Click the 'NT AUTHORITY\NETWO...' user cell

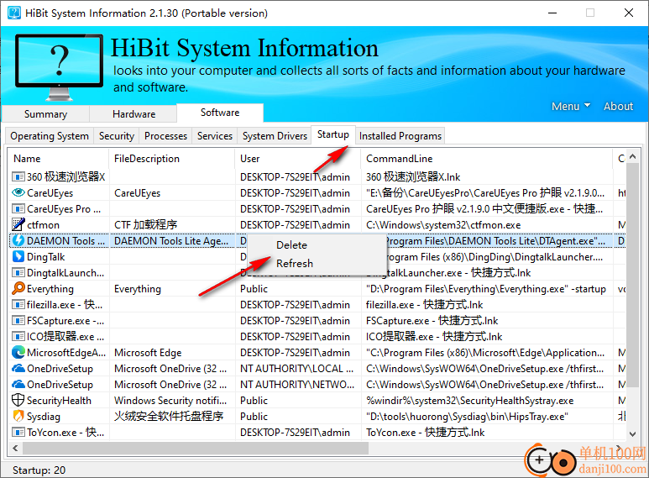(x=297, y=385)
